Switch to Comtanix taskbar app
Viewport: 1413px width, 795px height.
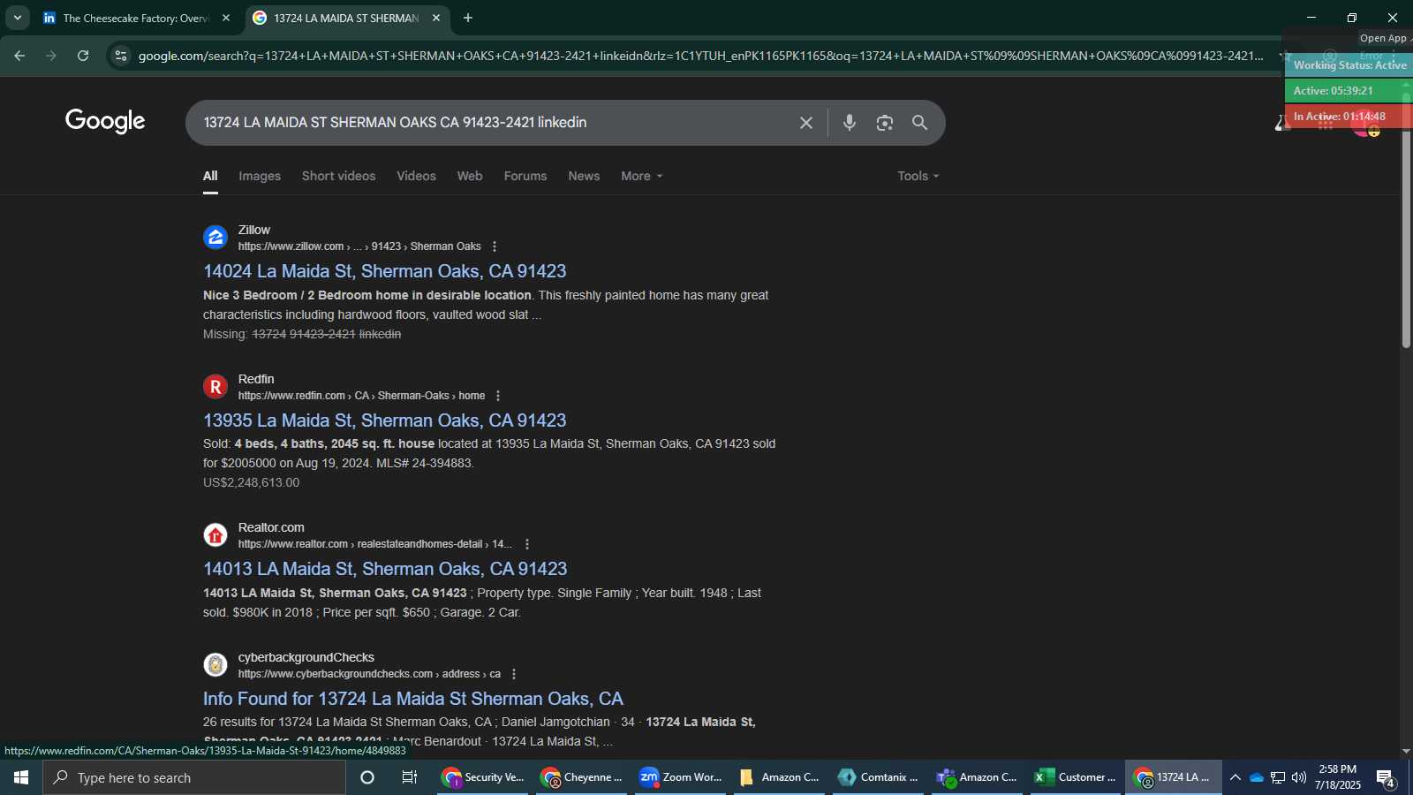click(x=878, y=777)
